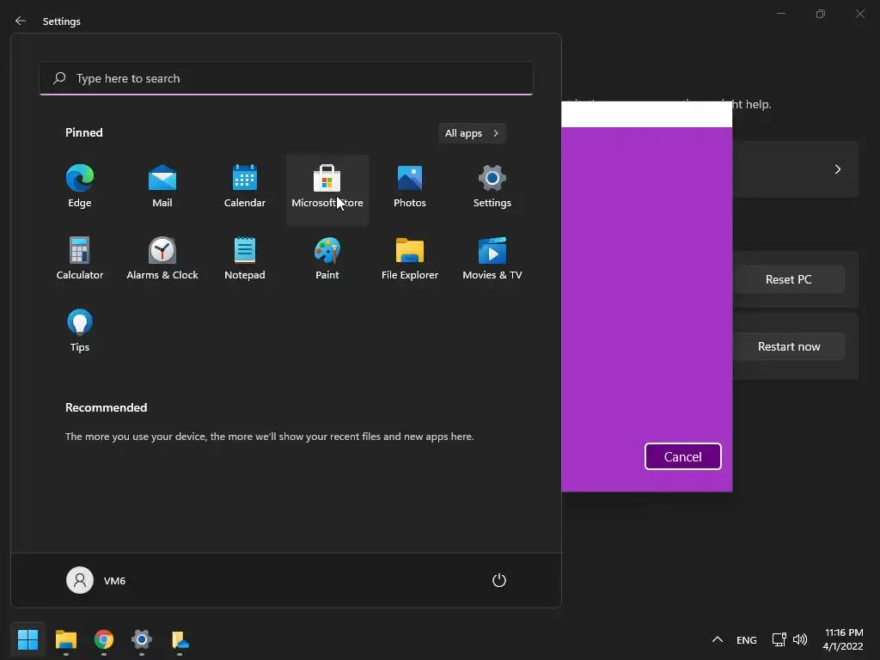The height and width of the screenshot is (660, 880).
Task: Click the Recommended section heading
Action: (x=106, y=407)
